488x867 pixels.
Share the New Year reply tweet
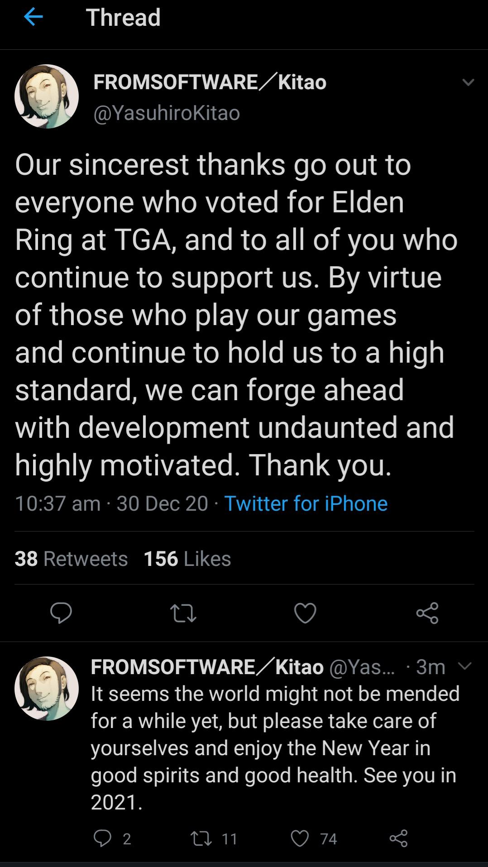[398, 838]
